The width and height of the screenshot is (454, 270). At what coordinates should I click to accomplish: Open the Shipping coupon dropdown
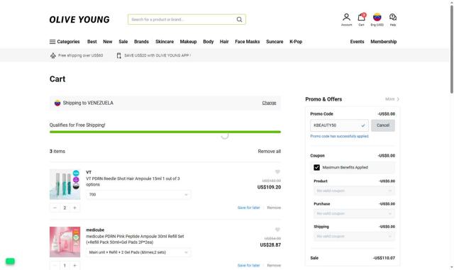tap(354, 237)
